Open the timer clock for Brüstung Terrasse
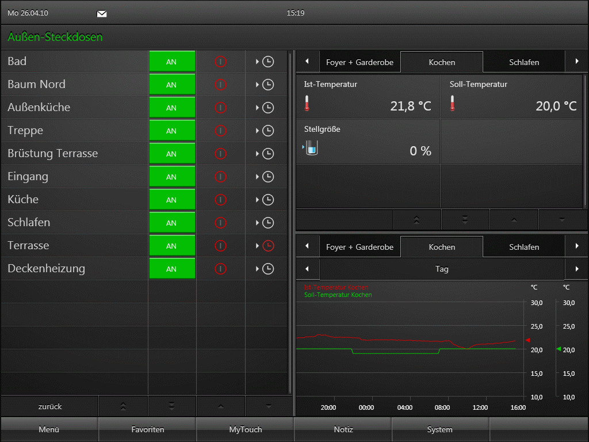 [268, 154]
